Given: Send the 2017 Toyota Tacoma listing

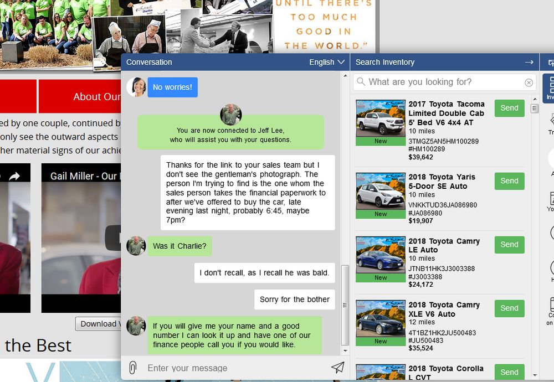Looking at the screenshot, I should pos(509,108).
